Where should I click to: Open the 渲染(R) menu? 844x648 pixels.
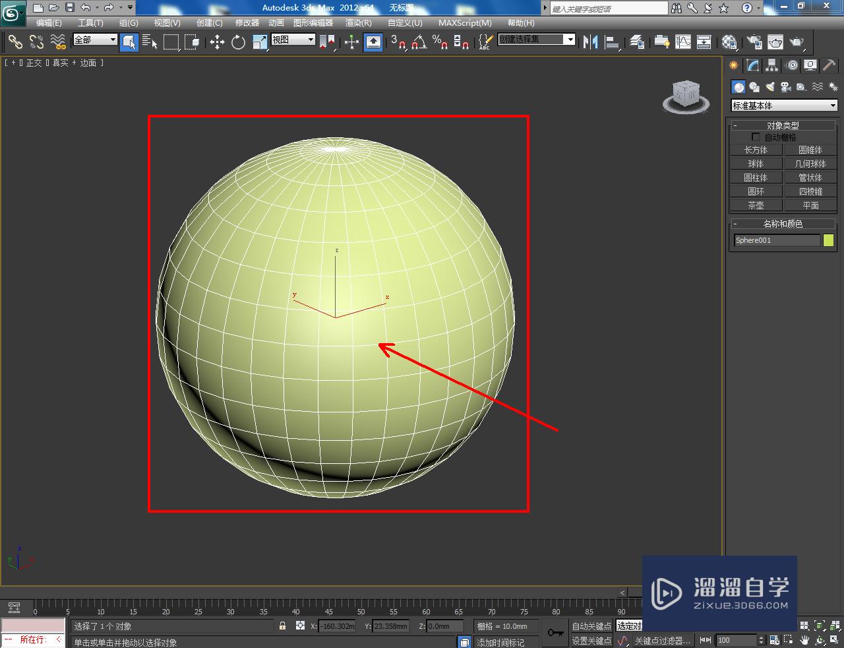coord(359,23)
